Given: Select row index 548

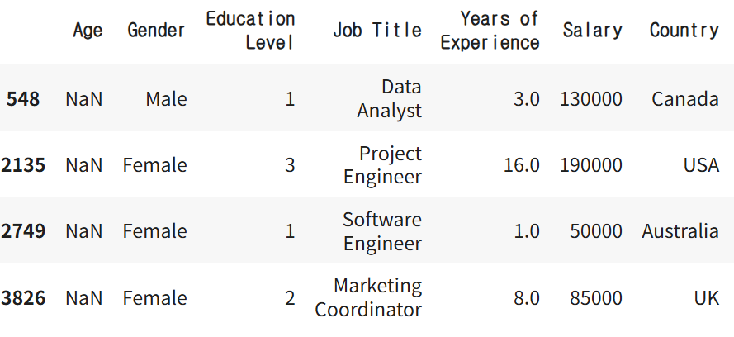Looking at the screenshot, I should coord(25,99).
